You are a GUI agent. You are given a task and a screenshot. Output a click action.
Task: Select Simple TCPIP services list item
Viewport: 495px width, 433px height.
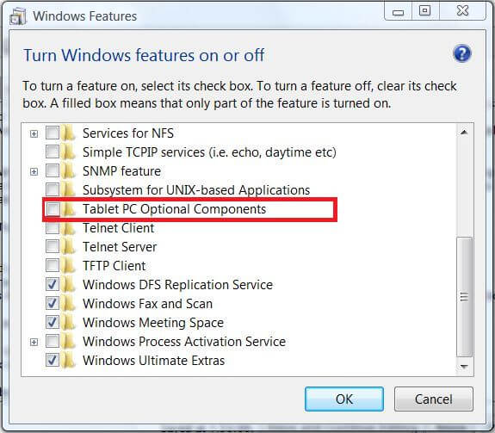(x=209, y=152)
